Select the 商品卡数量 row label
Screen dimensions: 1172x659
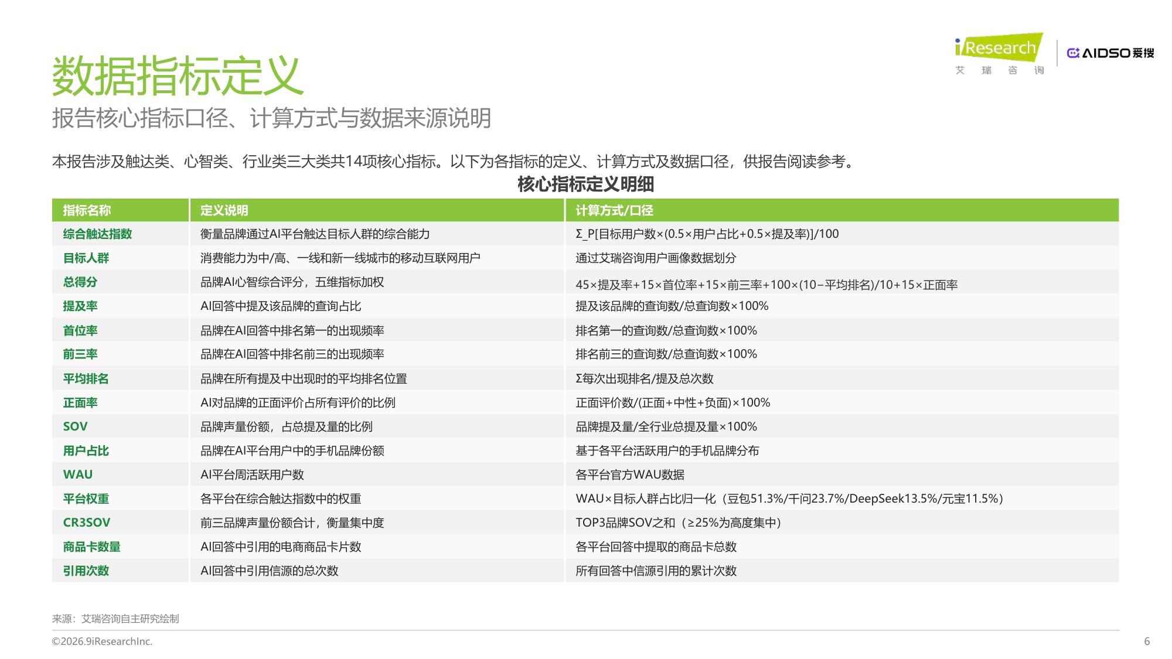coord(91,547)
